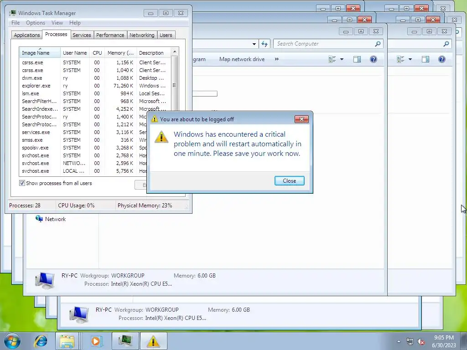Switch to the Networking tab
Image resolution: width=467 pixels, height=350 pixels.
click(142, 35)
